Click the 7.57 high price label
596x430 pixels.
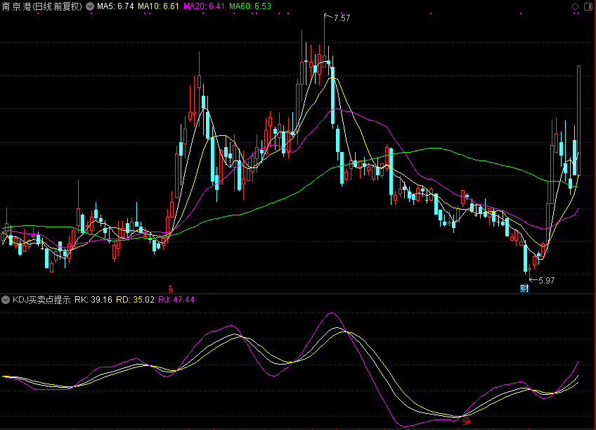(x=342, y=18)
